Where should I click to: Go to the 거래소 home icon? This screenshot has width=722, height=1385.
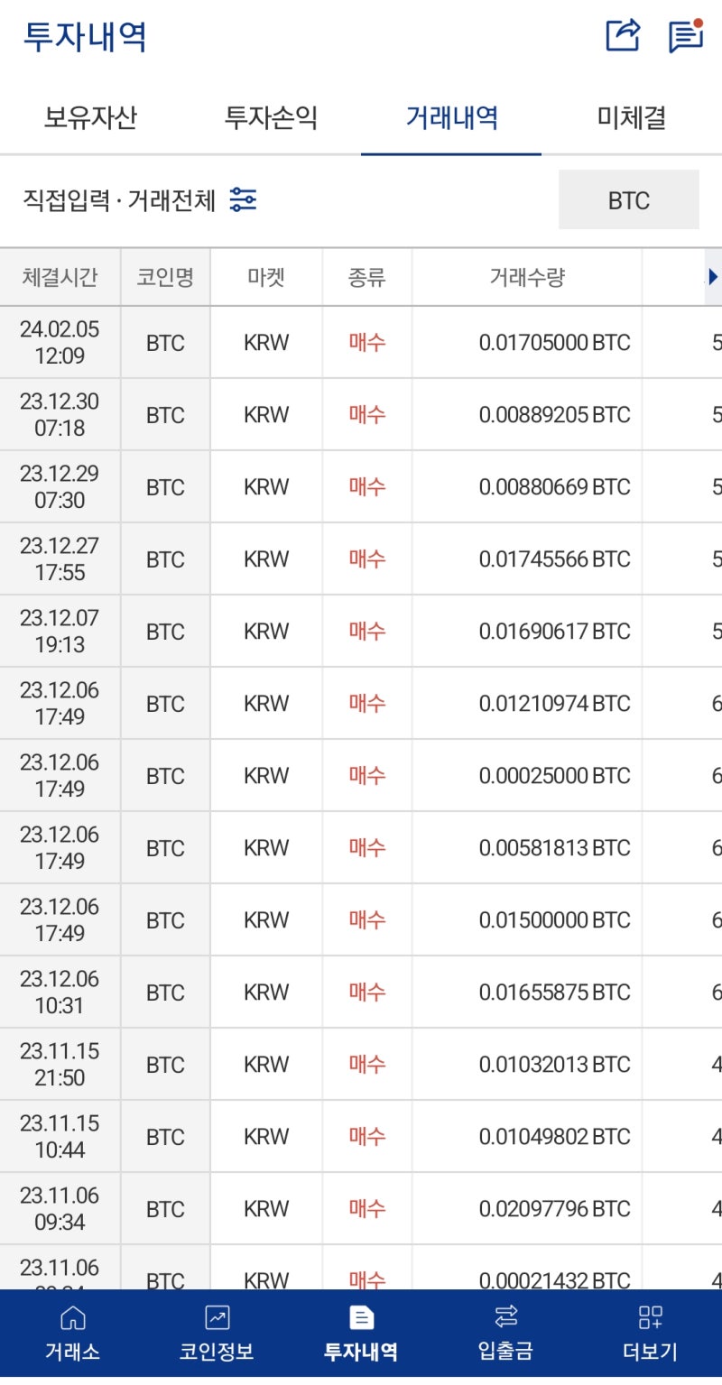coord(72,1318)
